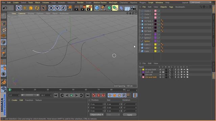The image size is (216, 121).
Task: Select the Scale tool
Action: (x=31, y=8)
